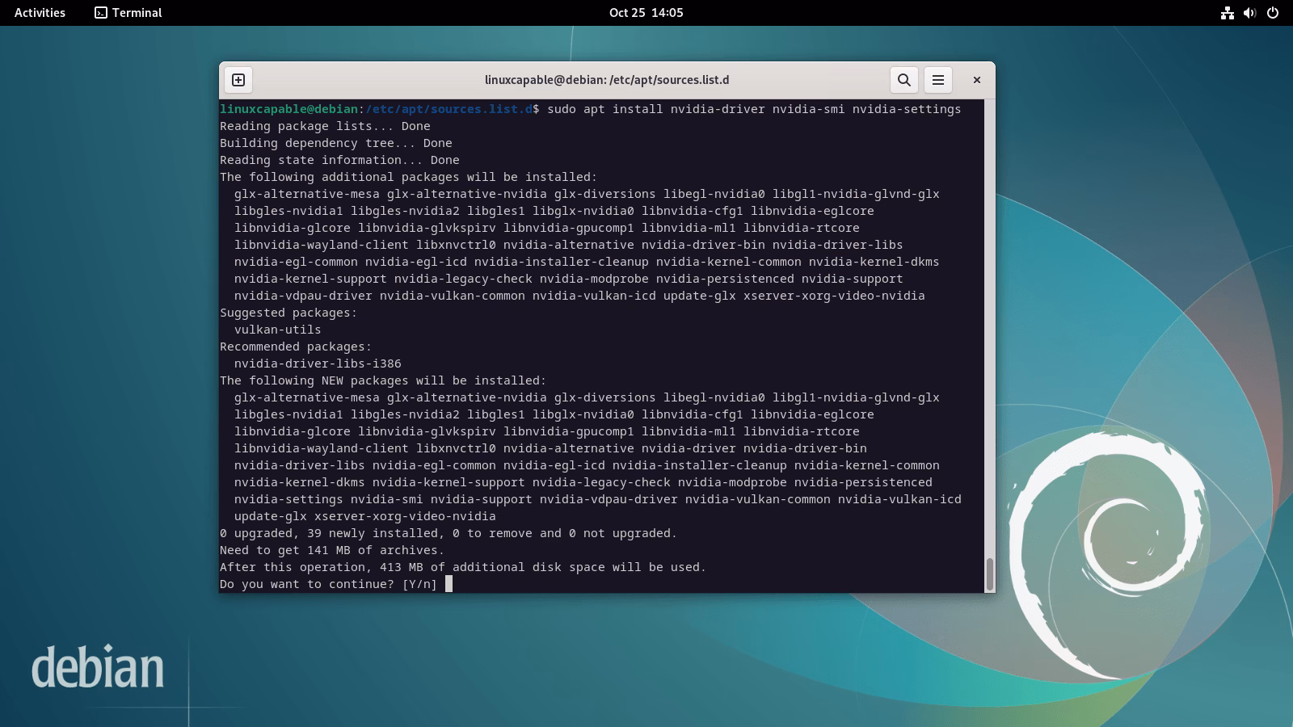
Task: Open the Terminal app menu in top bar
Action: click(128, 13)
